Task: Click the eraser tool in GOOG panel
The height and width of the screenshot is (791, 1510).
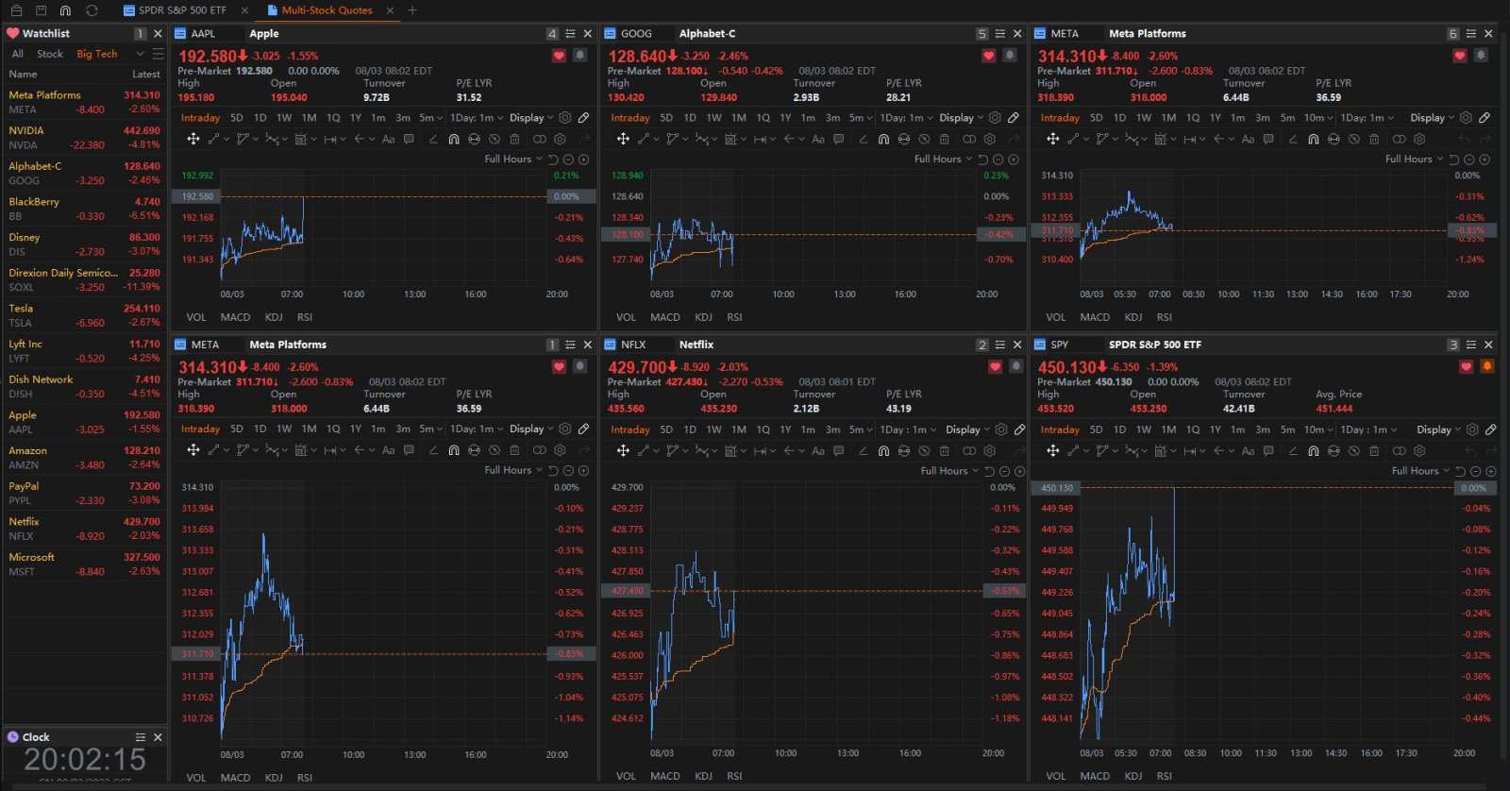Action: coord(864,139)
